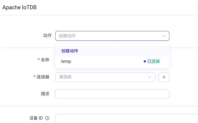Click the 连接器 field label
This screenshot has height=123, width=198.
pyautogui.click(x=43, y=77)
